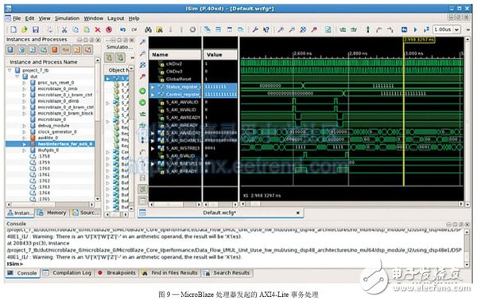Switch to the Source tab

coord(86,213)
